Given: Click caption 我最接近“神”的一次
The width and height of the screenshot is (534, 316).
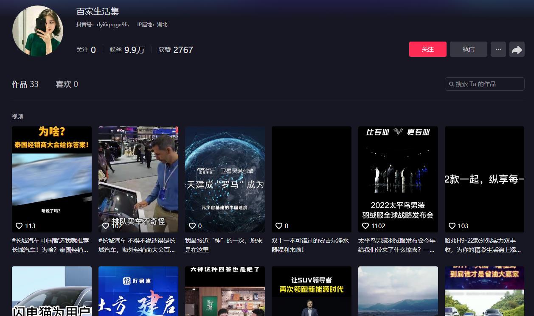Looking at the screenshot, I should click(x=224, y=245).
